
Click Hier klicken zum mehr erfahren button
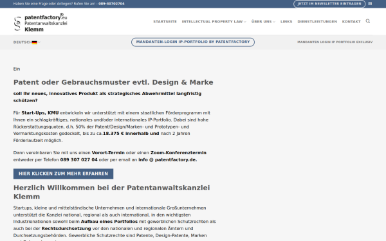pos(63,174)
